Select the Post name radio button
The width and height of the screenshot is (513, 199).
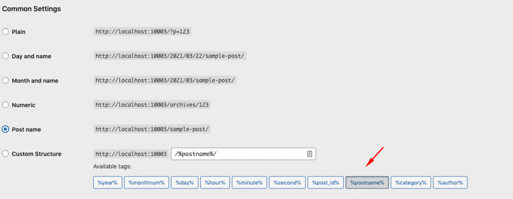click(5, 129)
